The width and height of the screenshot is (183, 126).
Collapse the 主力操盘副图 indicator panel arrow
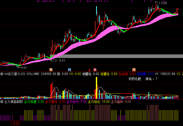(x=2, y=102)
